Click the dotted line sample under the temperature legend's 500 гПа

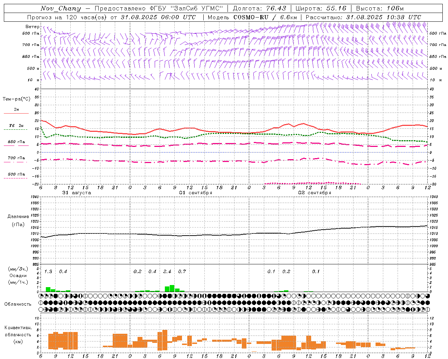coord(16,178)
